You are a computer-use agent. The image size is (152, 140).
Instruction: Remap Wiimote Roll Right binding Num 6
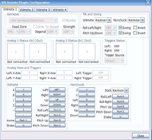57,115
